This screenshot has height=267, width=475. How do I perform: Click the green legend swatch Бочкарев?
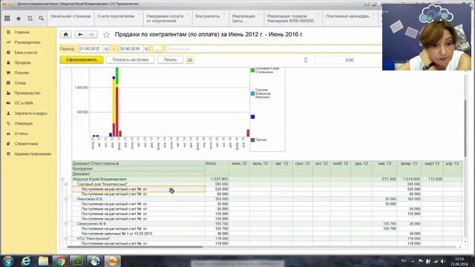(x=252, y=70)
